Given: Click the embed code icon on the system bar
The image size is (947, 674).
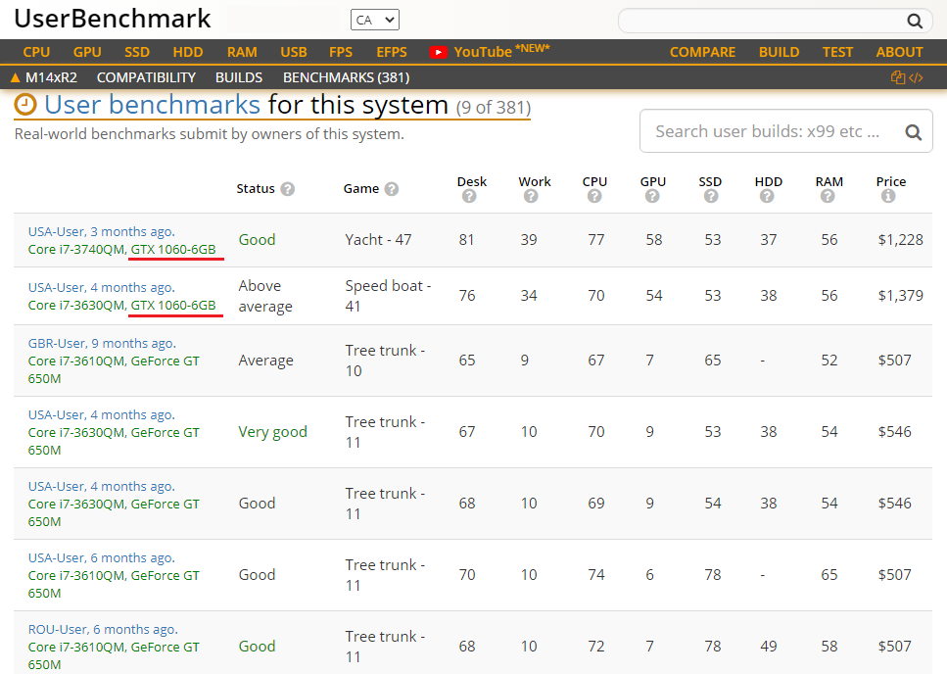Looking at the screenshot, I should click(916, 77).
